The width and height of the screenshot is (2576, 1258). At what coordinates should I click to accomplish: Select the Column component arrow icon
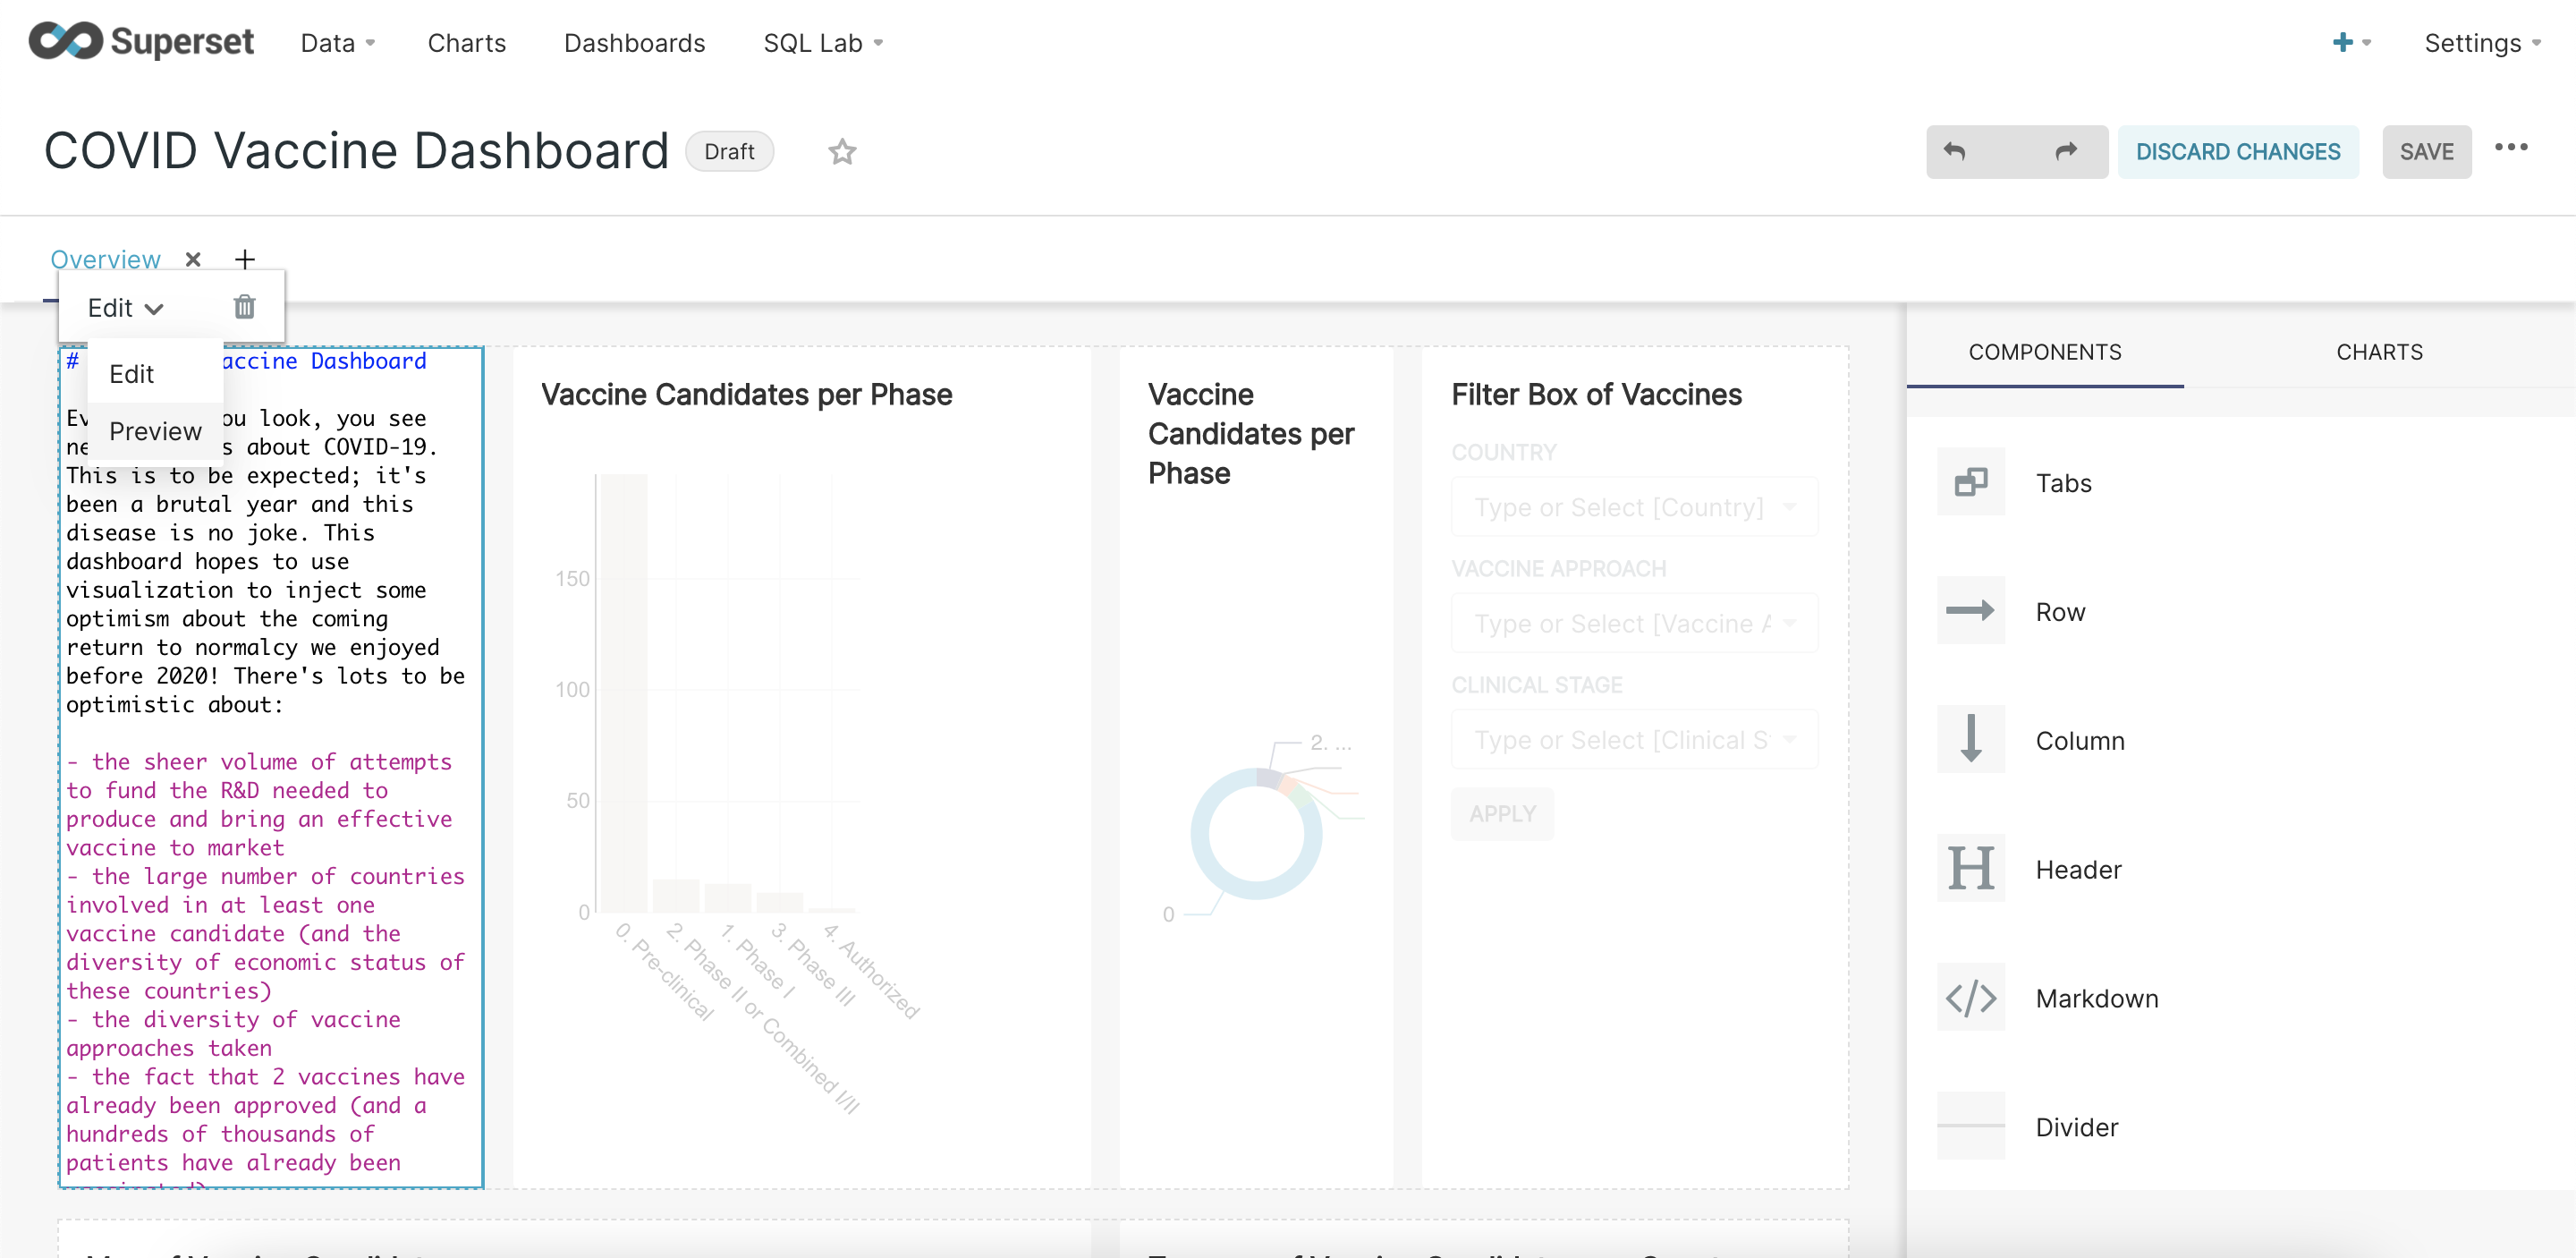(1970, 740)
